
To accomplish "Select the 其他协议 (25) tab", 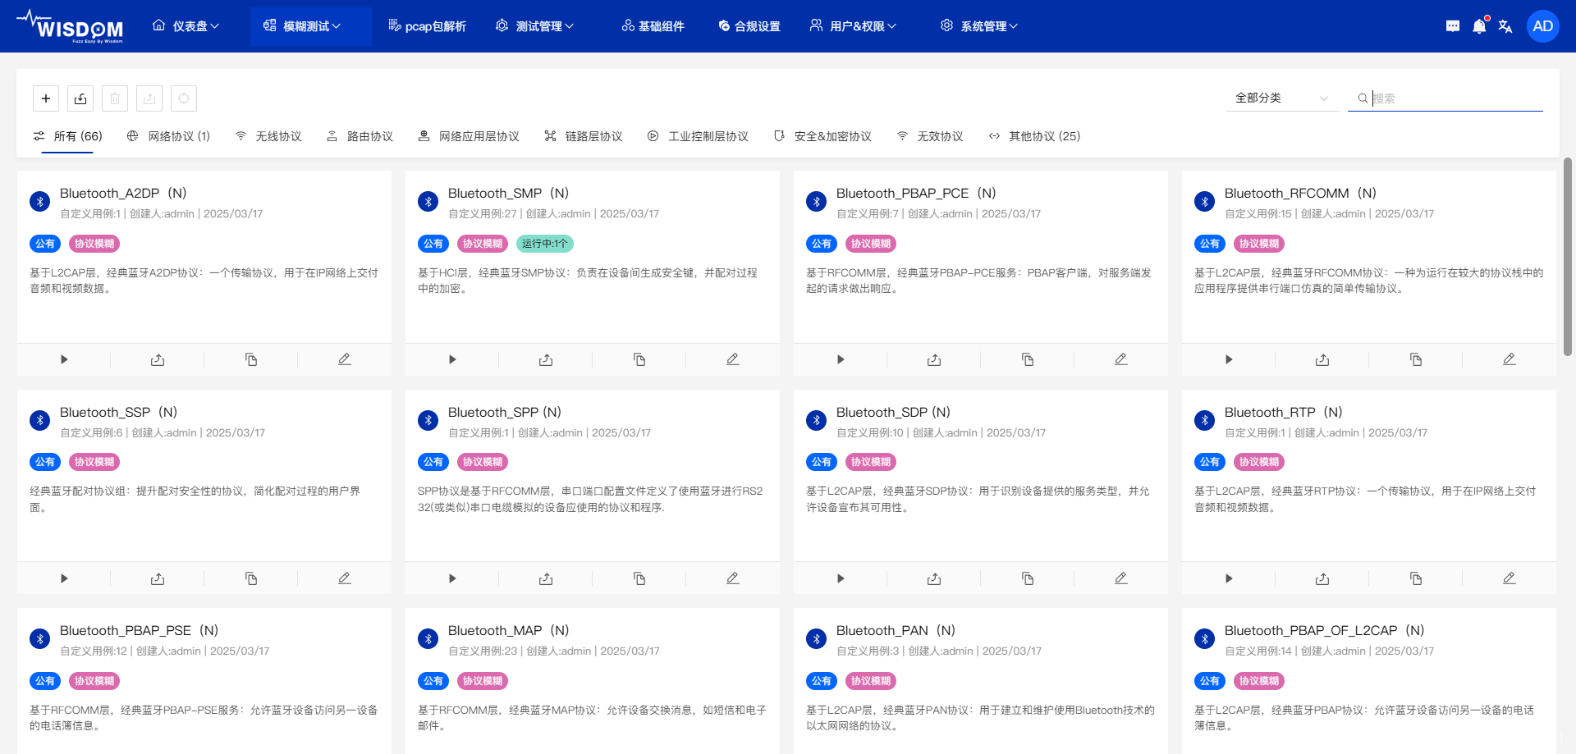I will pyautogui.click(x=1035, y=136).
